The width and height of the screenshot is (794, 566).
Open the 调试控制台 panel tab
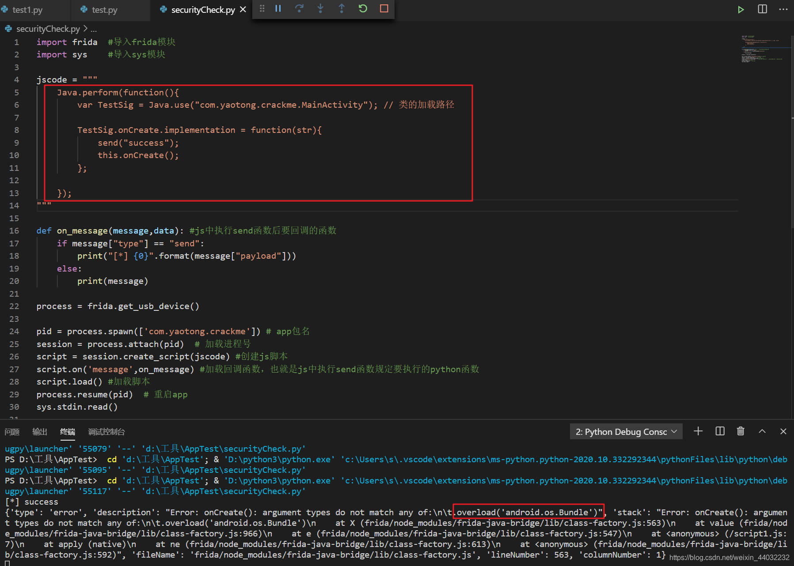pyautogui.click(x=106, y=432)
